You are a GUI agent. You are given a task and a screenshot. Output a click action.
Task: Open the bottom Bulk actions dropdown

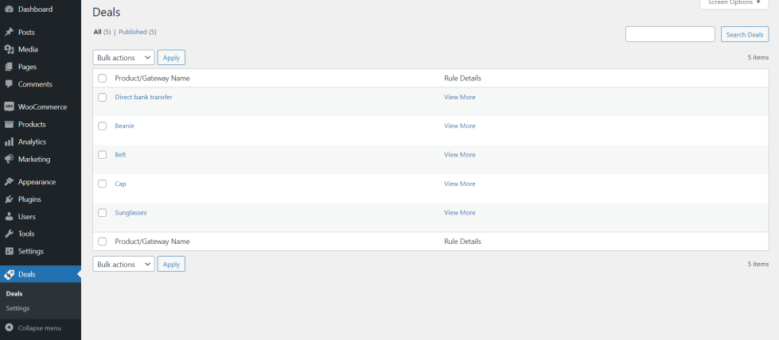point(123,265)
